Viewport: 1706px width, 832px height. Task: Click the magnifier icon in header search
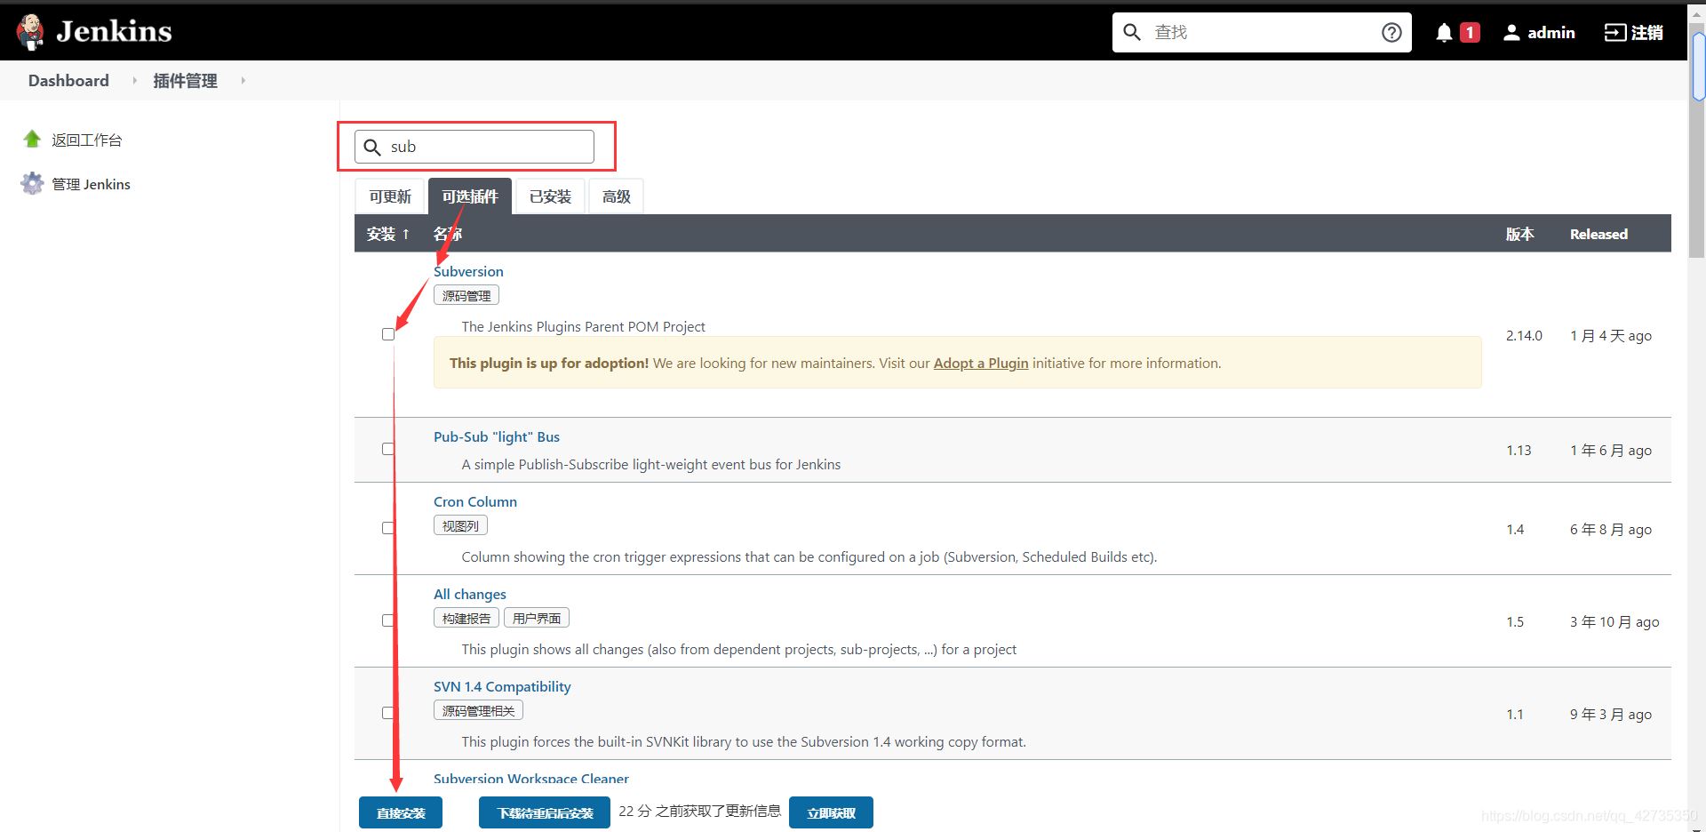tap(1132, 32)
